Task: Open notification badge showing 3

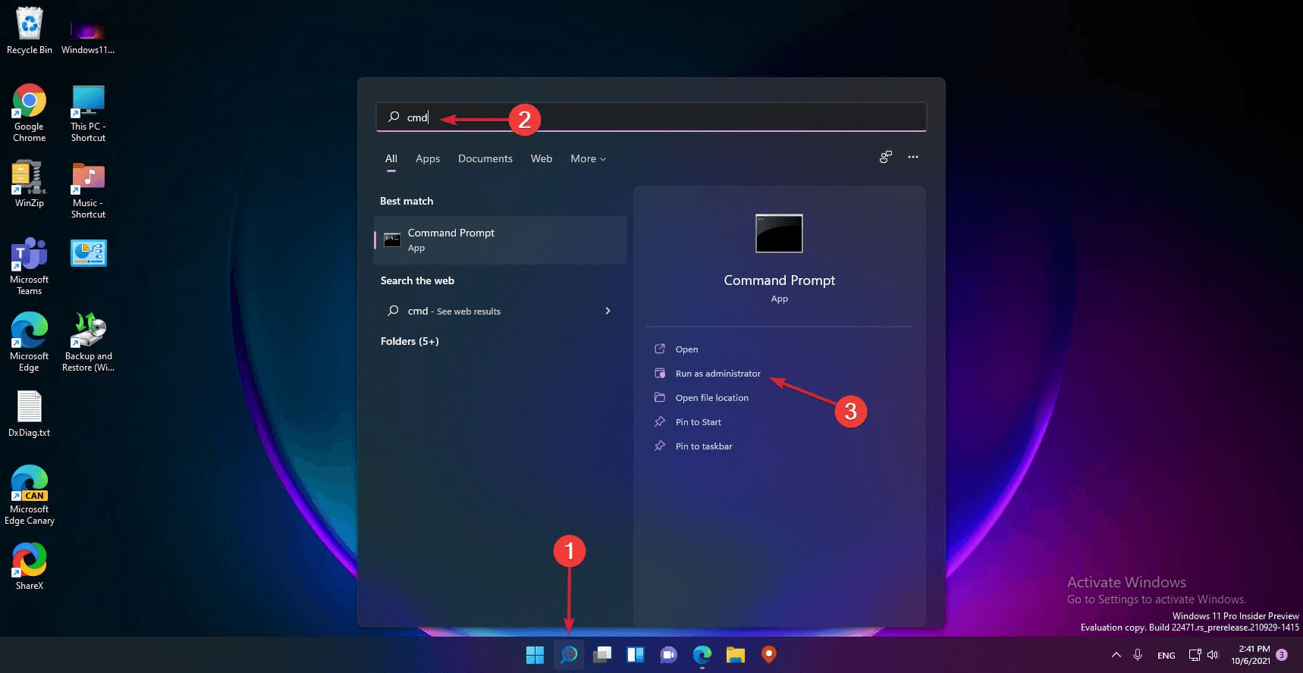Action: 1282,655
